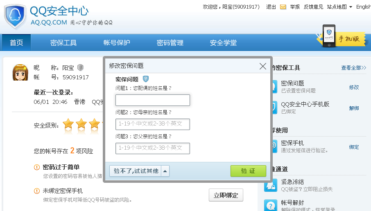This screenshot has width=371, height=211.
Task: Focus the answer field for 问题2 母亲的姓名
Action: pyautogui.click(x=153, y=124)
